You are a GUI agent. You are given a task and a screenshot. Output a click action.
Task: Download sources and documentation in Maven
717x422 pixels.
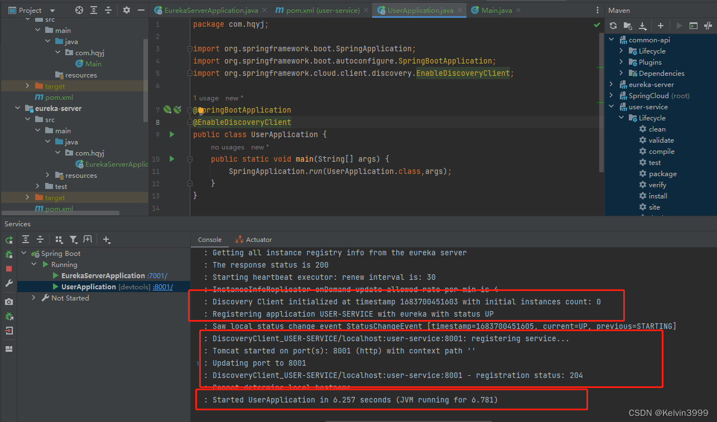(x=642, y=26)
